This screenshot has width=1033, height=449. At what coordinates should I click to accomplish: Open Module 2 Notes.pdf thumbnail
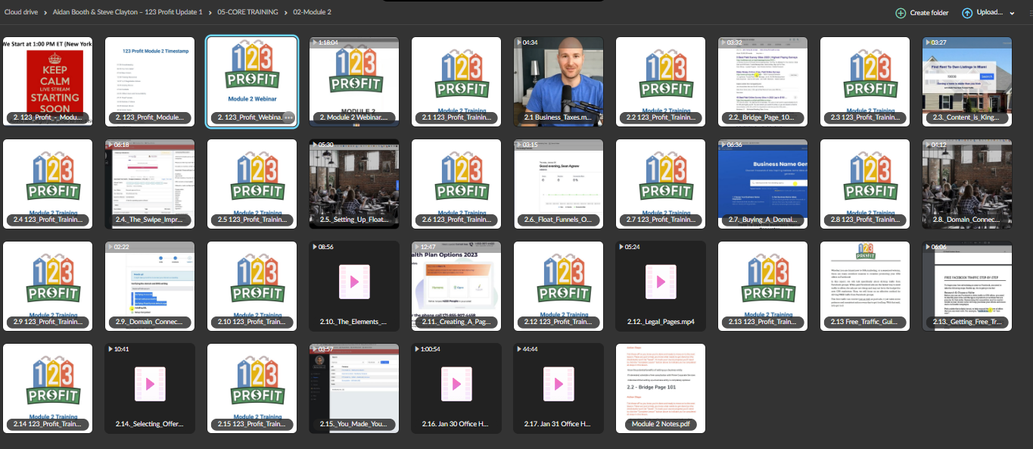tap(661, 388)
